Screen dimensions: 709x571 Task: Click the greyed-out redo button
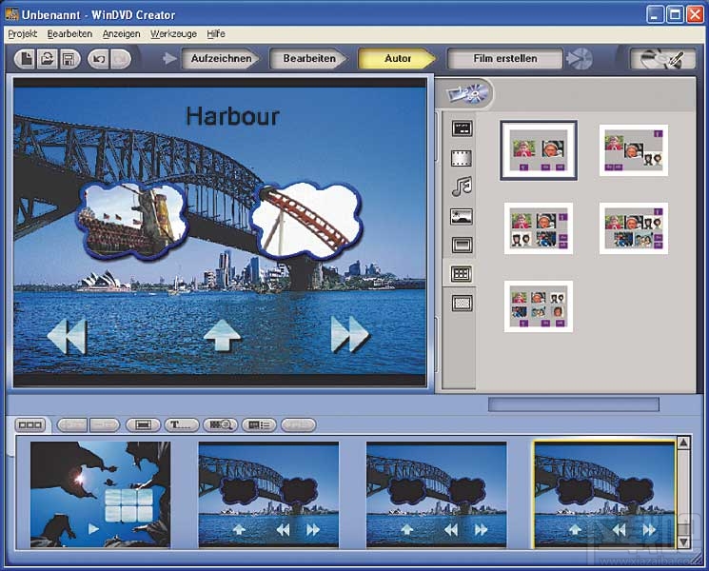(121, 59)
